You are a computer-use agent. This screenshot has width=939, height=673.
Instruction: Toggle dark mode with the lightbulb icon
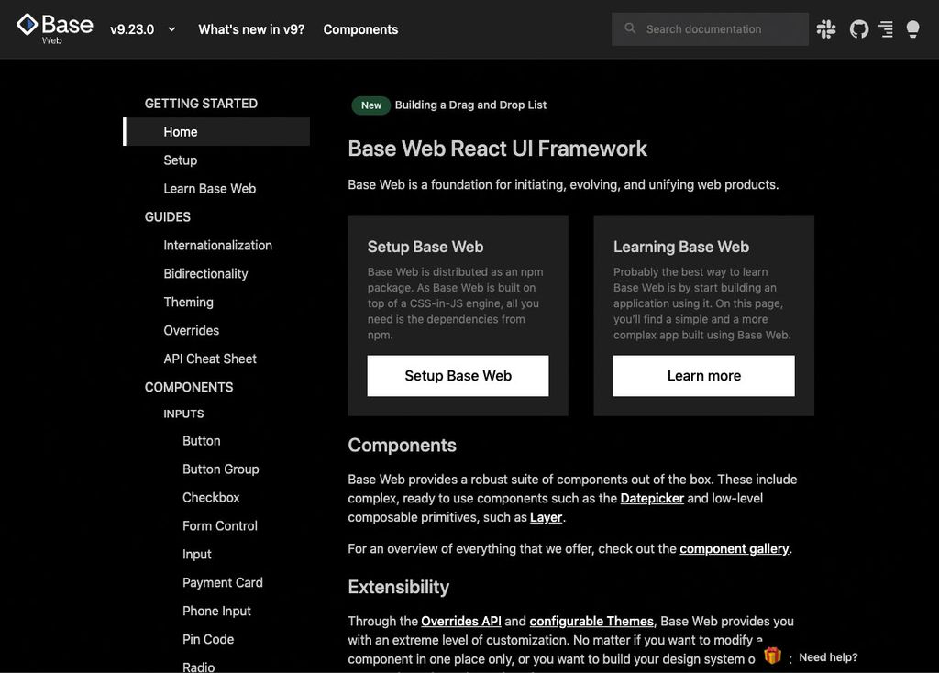(x=912, y=28)
